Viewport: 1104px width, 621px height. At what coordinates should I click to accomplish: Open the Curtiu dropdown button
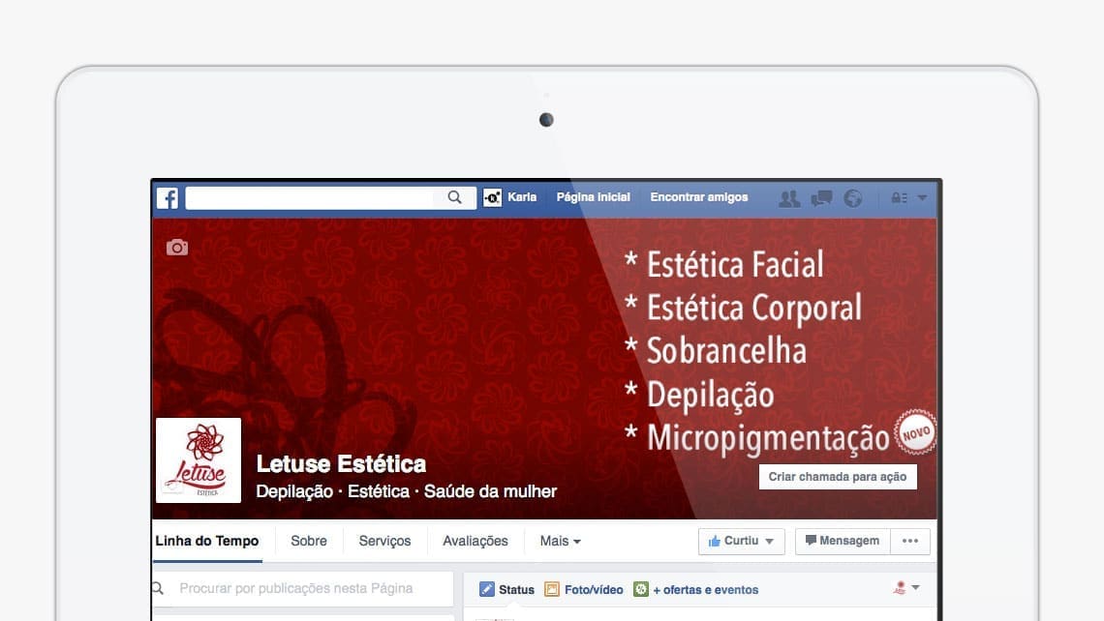coord(742,541)
